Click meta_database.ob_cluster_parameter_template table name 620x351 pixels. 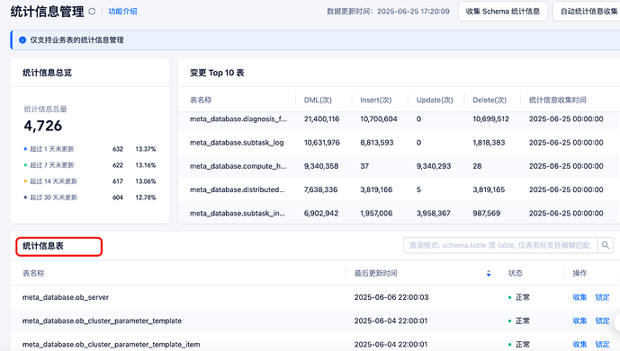click(102, 321)
